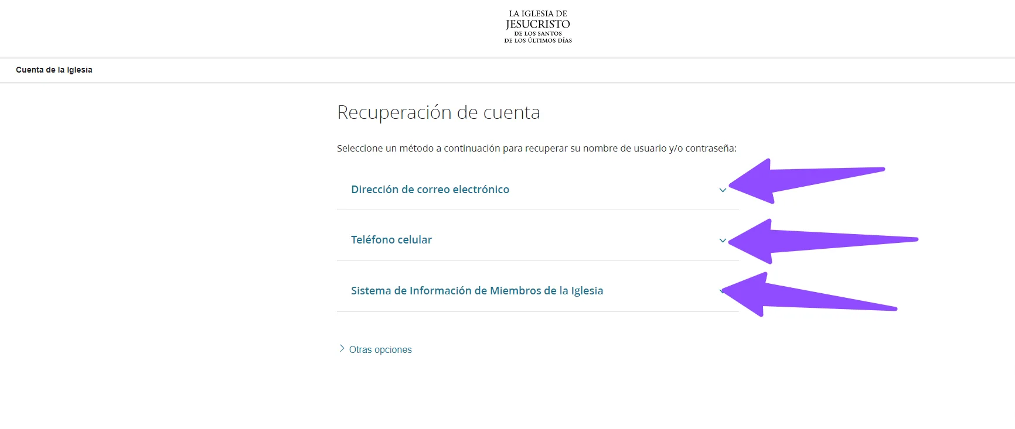This screenshot has width=1015, height=429.
Task: Click the 'Seleccione un método a continuación' instruction text
Action: coord(537,148)
